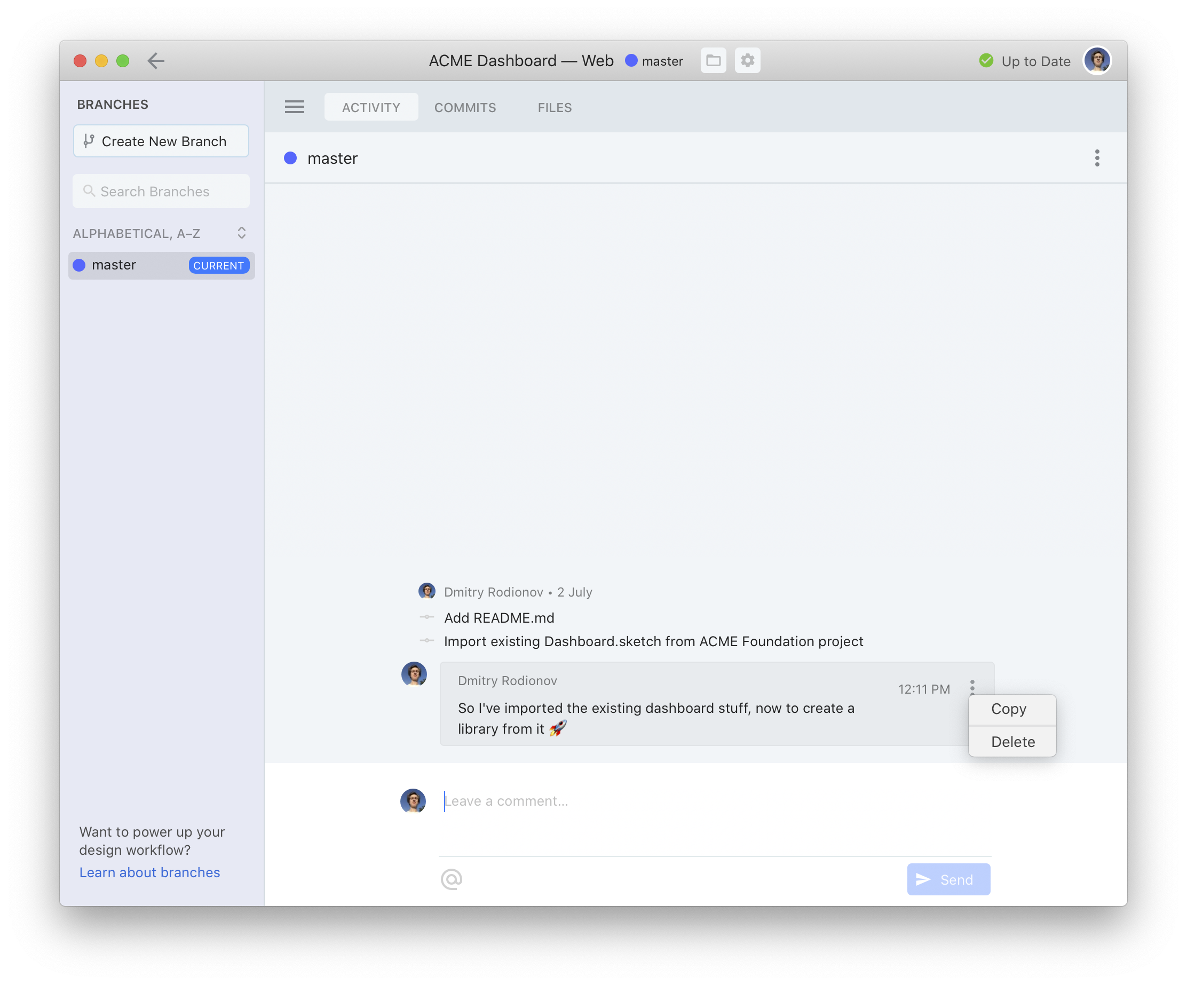The image size is (1187, 985).
Task: Go back using the left arrow icon
Action: click(155, 60)
